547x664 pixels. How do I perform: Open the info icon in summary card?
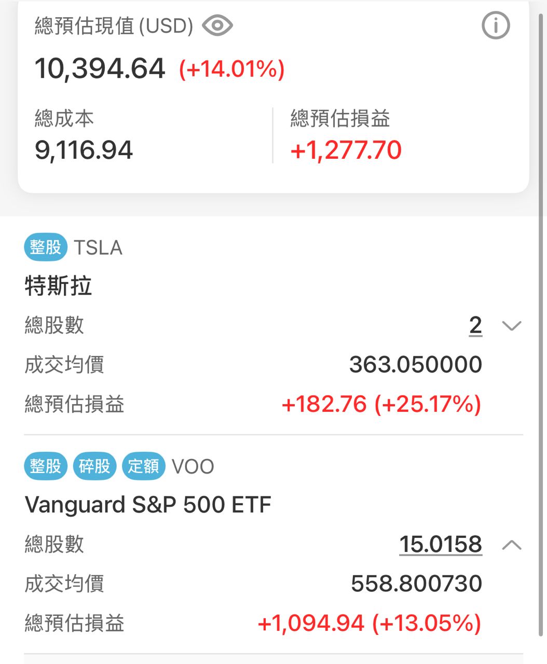496,25
